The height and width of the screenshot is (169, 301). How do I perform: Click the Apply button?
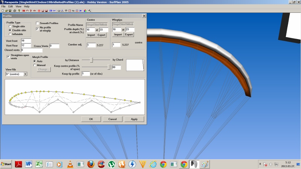coord(134,119)
